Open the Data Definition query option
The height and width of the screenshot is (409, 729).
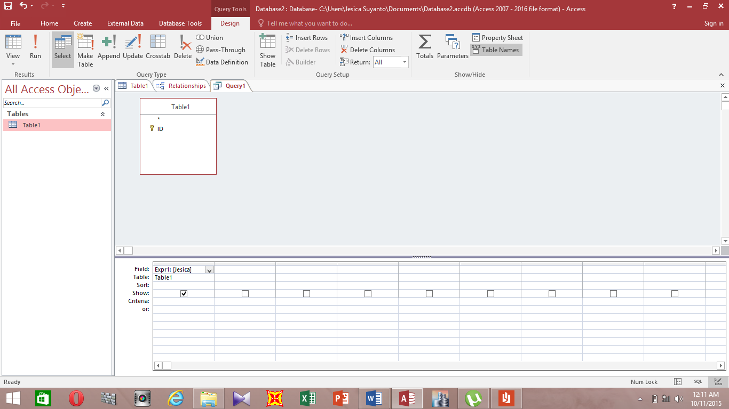click(222, 62)
